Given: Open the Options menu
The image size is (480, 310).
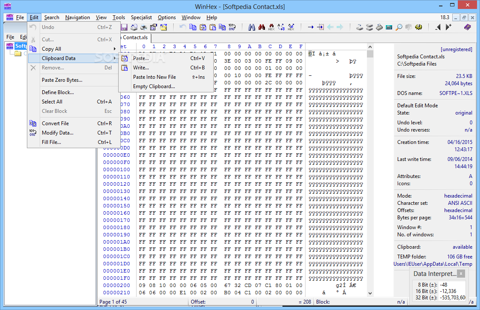Looking at the screenshot, I should point(167,17).
